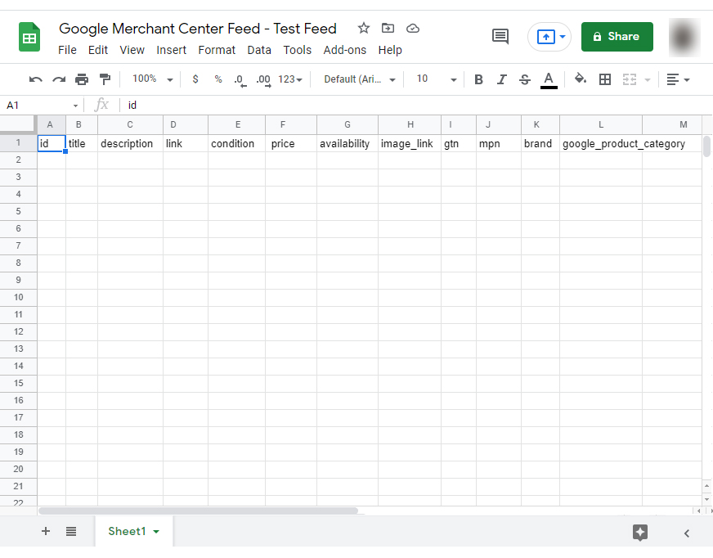Show the side panel chevron

pyautogui.click(x=687, y=533)
